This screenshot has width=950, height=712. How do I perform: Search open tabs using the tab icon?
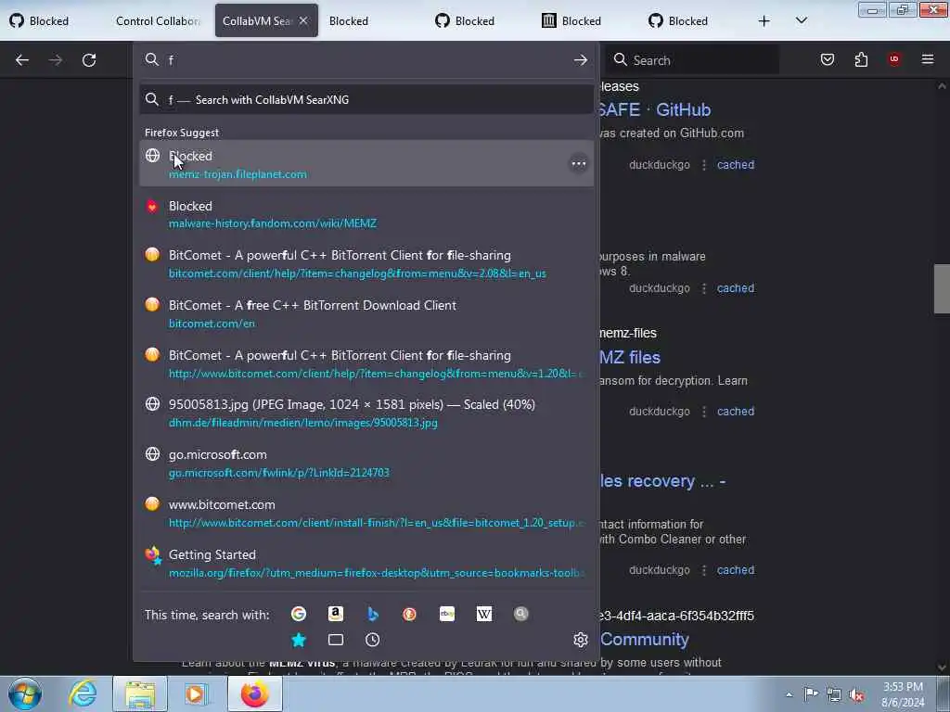(x=336, y=640)
